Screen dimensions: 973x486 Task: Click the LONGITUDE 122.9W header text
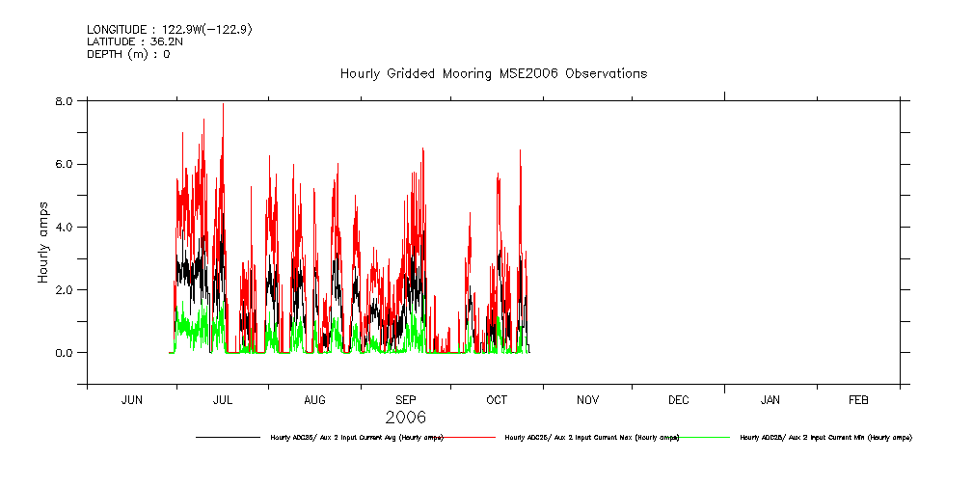(170, 30)
